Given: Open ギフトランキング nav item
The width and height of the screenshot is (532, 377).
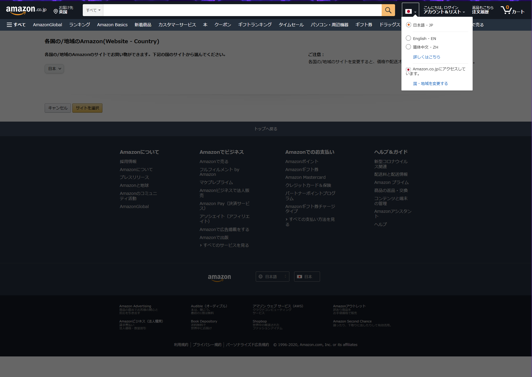Looking at the screenshot, I should click(255, 25).
